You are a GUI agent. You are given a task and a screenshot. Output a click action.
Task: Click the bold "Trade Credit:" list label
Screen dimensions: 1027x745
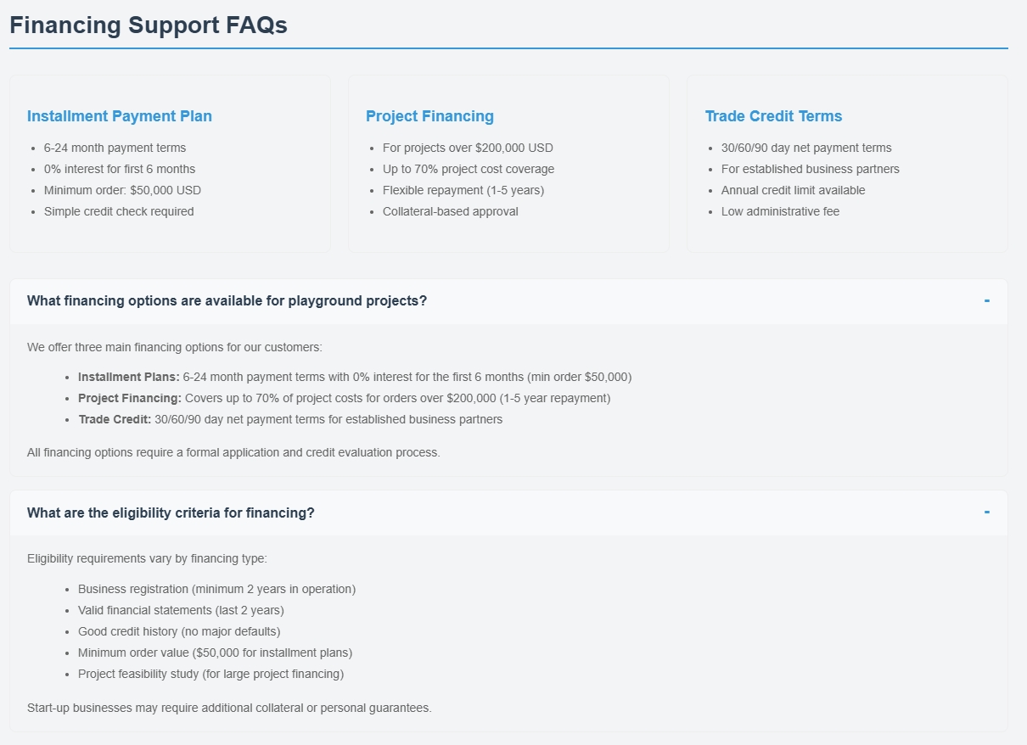pyautogui.click(x=115, y=419)
